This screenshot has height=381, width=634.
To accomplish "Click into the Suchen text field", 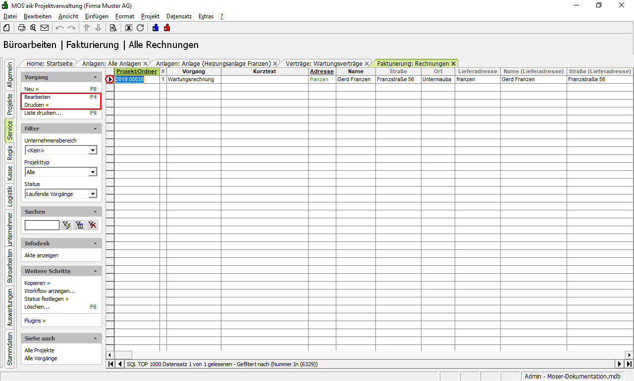I will click(42, 226).
